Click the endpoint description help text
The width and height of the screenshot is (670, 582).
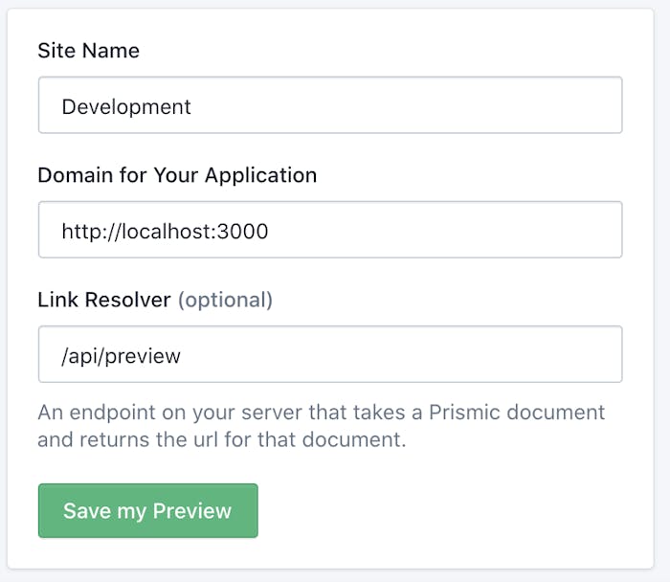322,426
